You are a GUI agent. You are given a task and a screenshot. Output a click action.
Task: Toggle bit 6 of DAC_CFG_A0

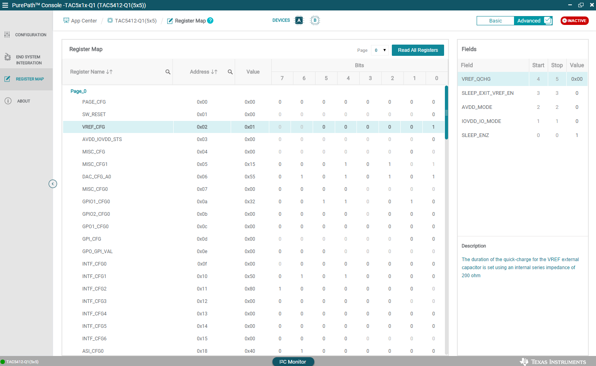302,177
